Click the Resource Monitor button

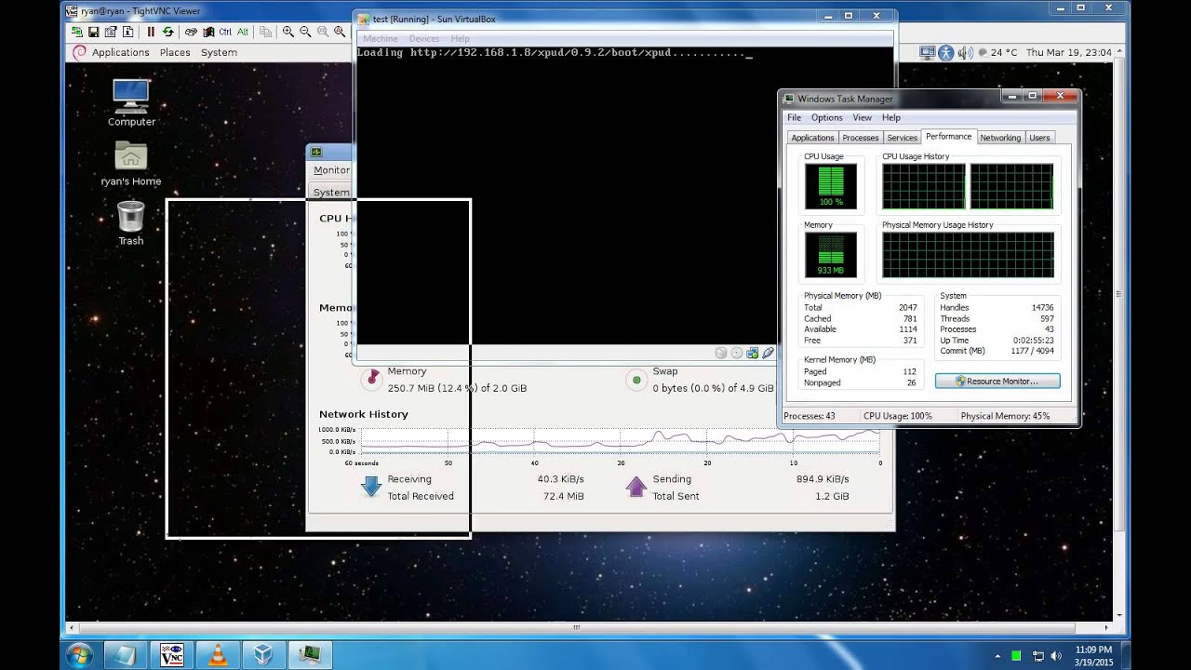997,382
